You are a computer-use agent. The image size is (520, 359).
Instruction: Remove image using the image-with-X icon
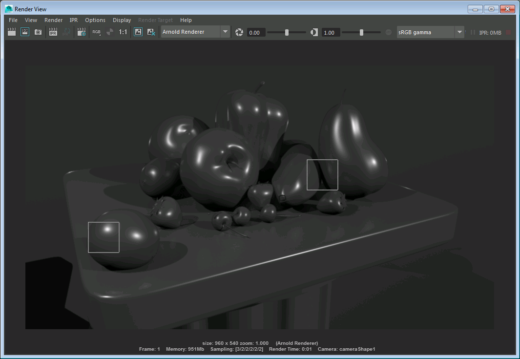pos(151,32)
